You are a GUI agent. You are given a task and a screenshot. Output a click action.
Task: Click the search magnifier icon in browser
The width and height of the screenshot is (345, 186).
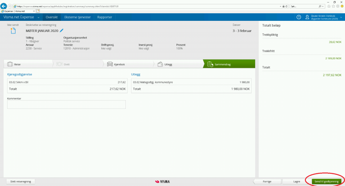320,7
